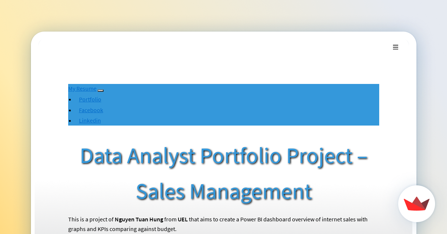Select the small toggle icon beside My Resume
The height and width of the screenshot is (234, 447).
[101, 91]
